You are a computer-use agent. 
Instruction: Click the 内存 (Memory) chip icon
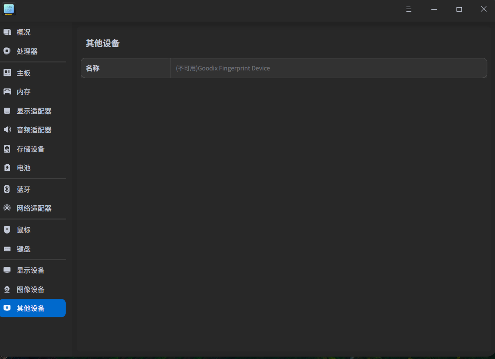click(6, 92)
